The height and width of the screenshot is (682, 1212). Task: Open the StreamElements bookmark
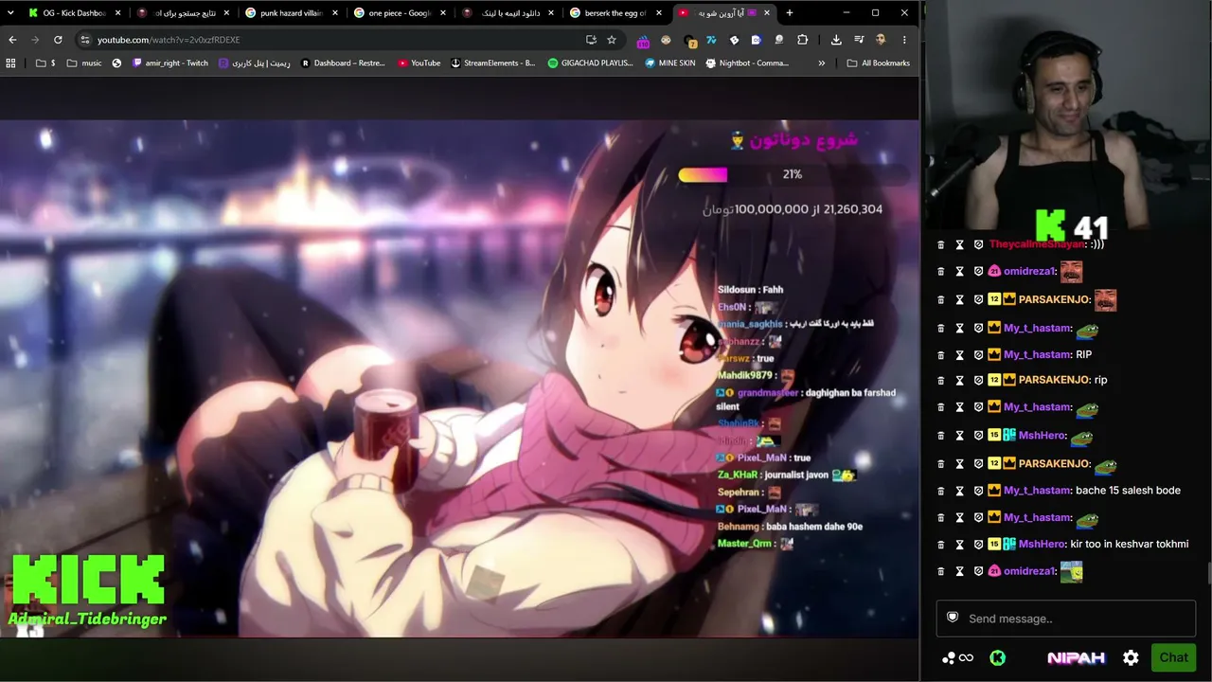(x=492, y=63)
